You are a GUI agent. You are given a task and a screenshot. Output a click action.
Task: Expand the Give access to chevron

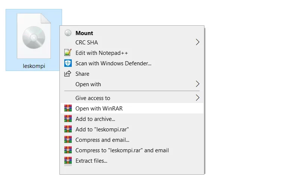pos(198,98)
